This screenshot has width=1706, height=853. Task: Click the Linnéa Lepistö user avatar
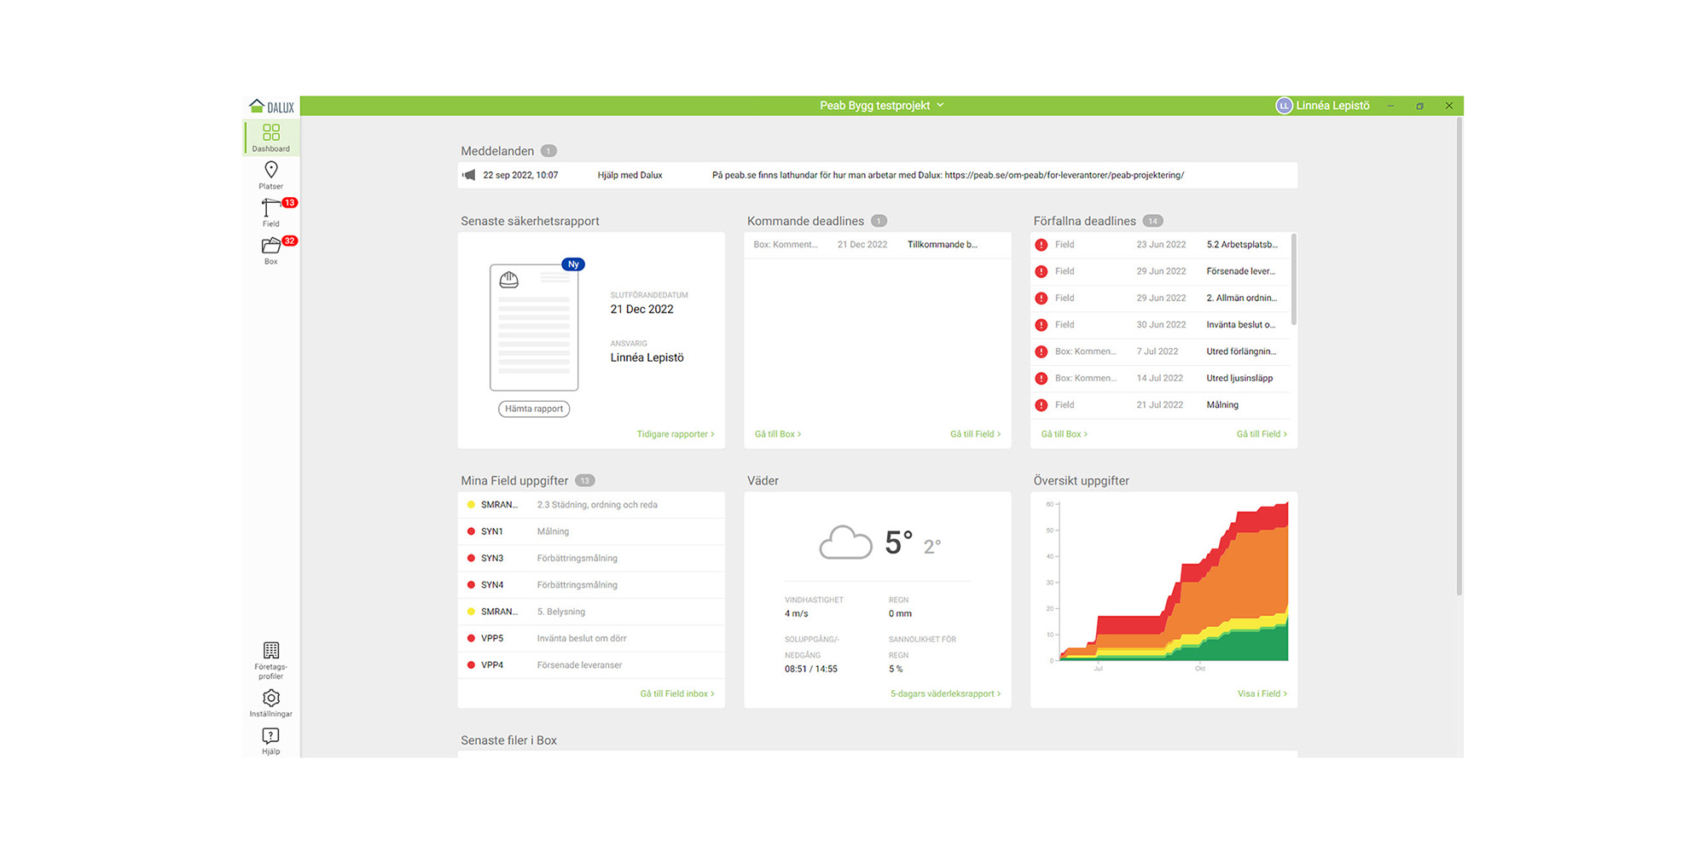pos(1283,106)
